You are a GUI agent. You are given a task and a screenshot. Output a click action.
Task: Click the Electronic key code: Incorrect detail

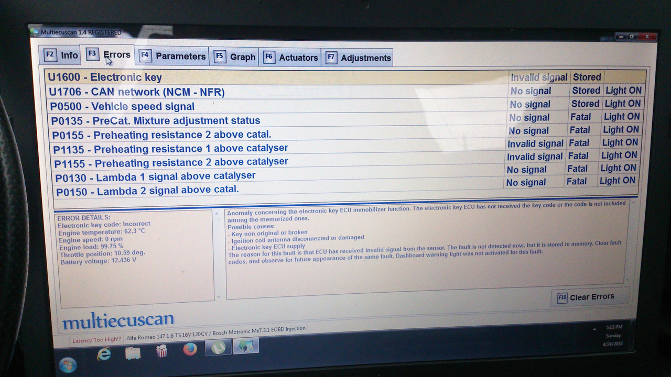pyautogui.click(x=103, y=225)
